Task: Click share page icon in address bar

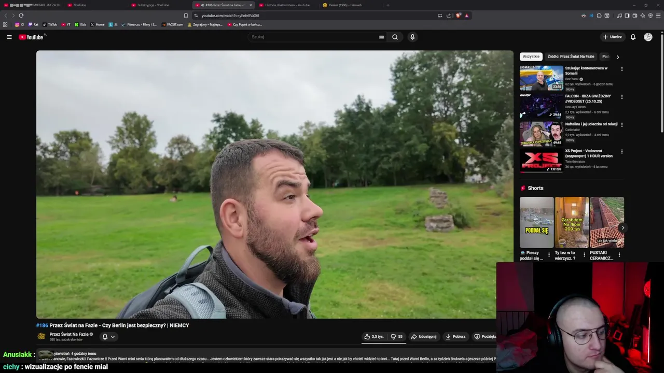Action: pos(449,16)
